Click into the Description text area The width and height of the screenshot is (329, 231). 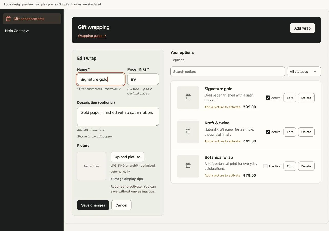coord(118,117)
